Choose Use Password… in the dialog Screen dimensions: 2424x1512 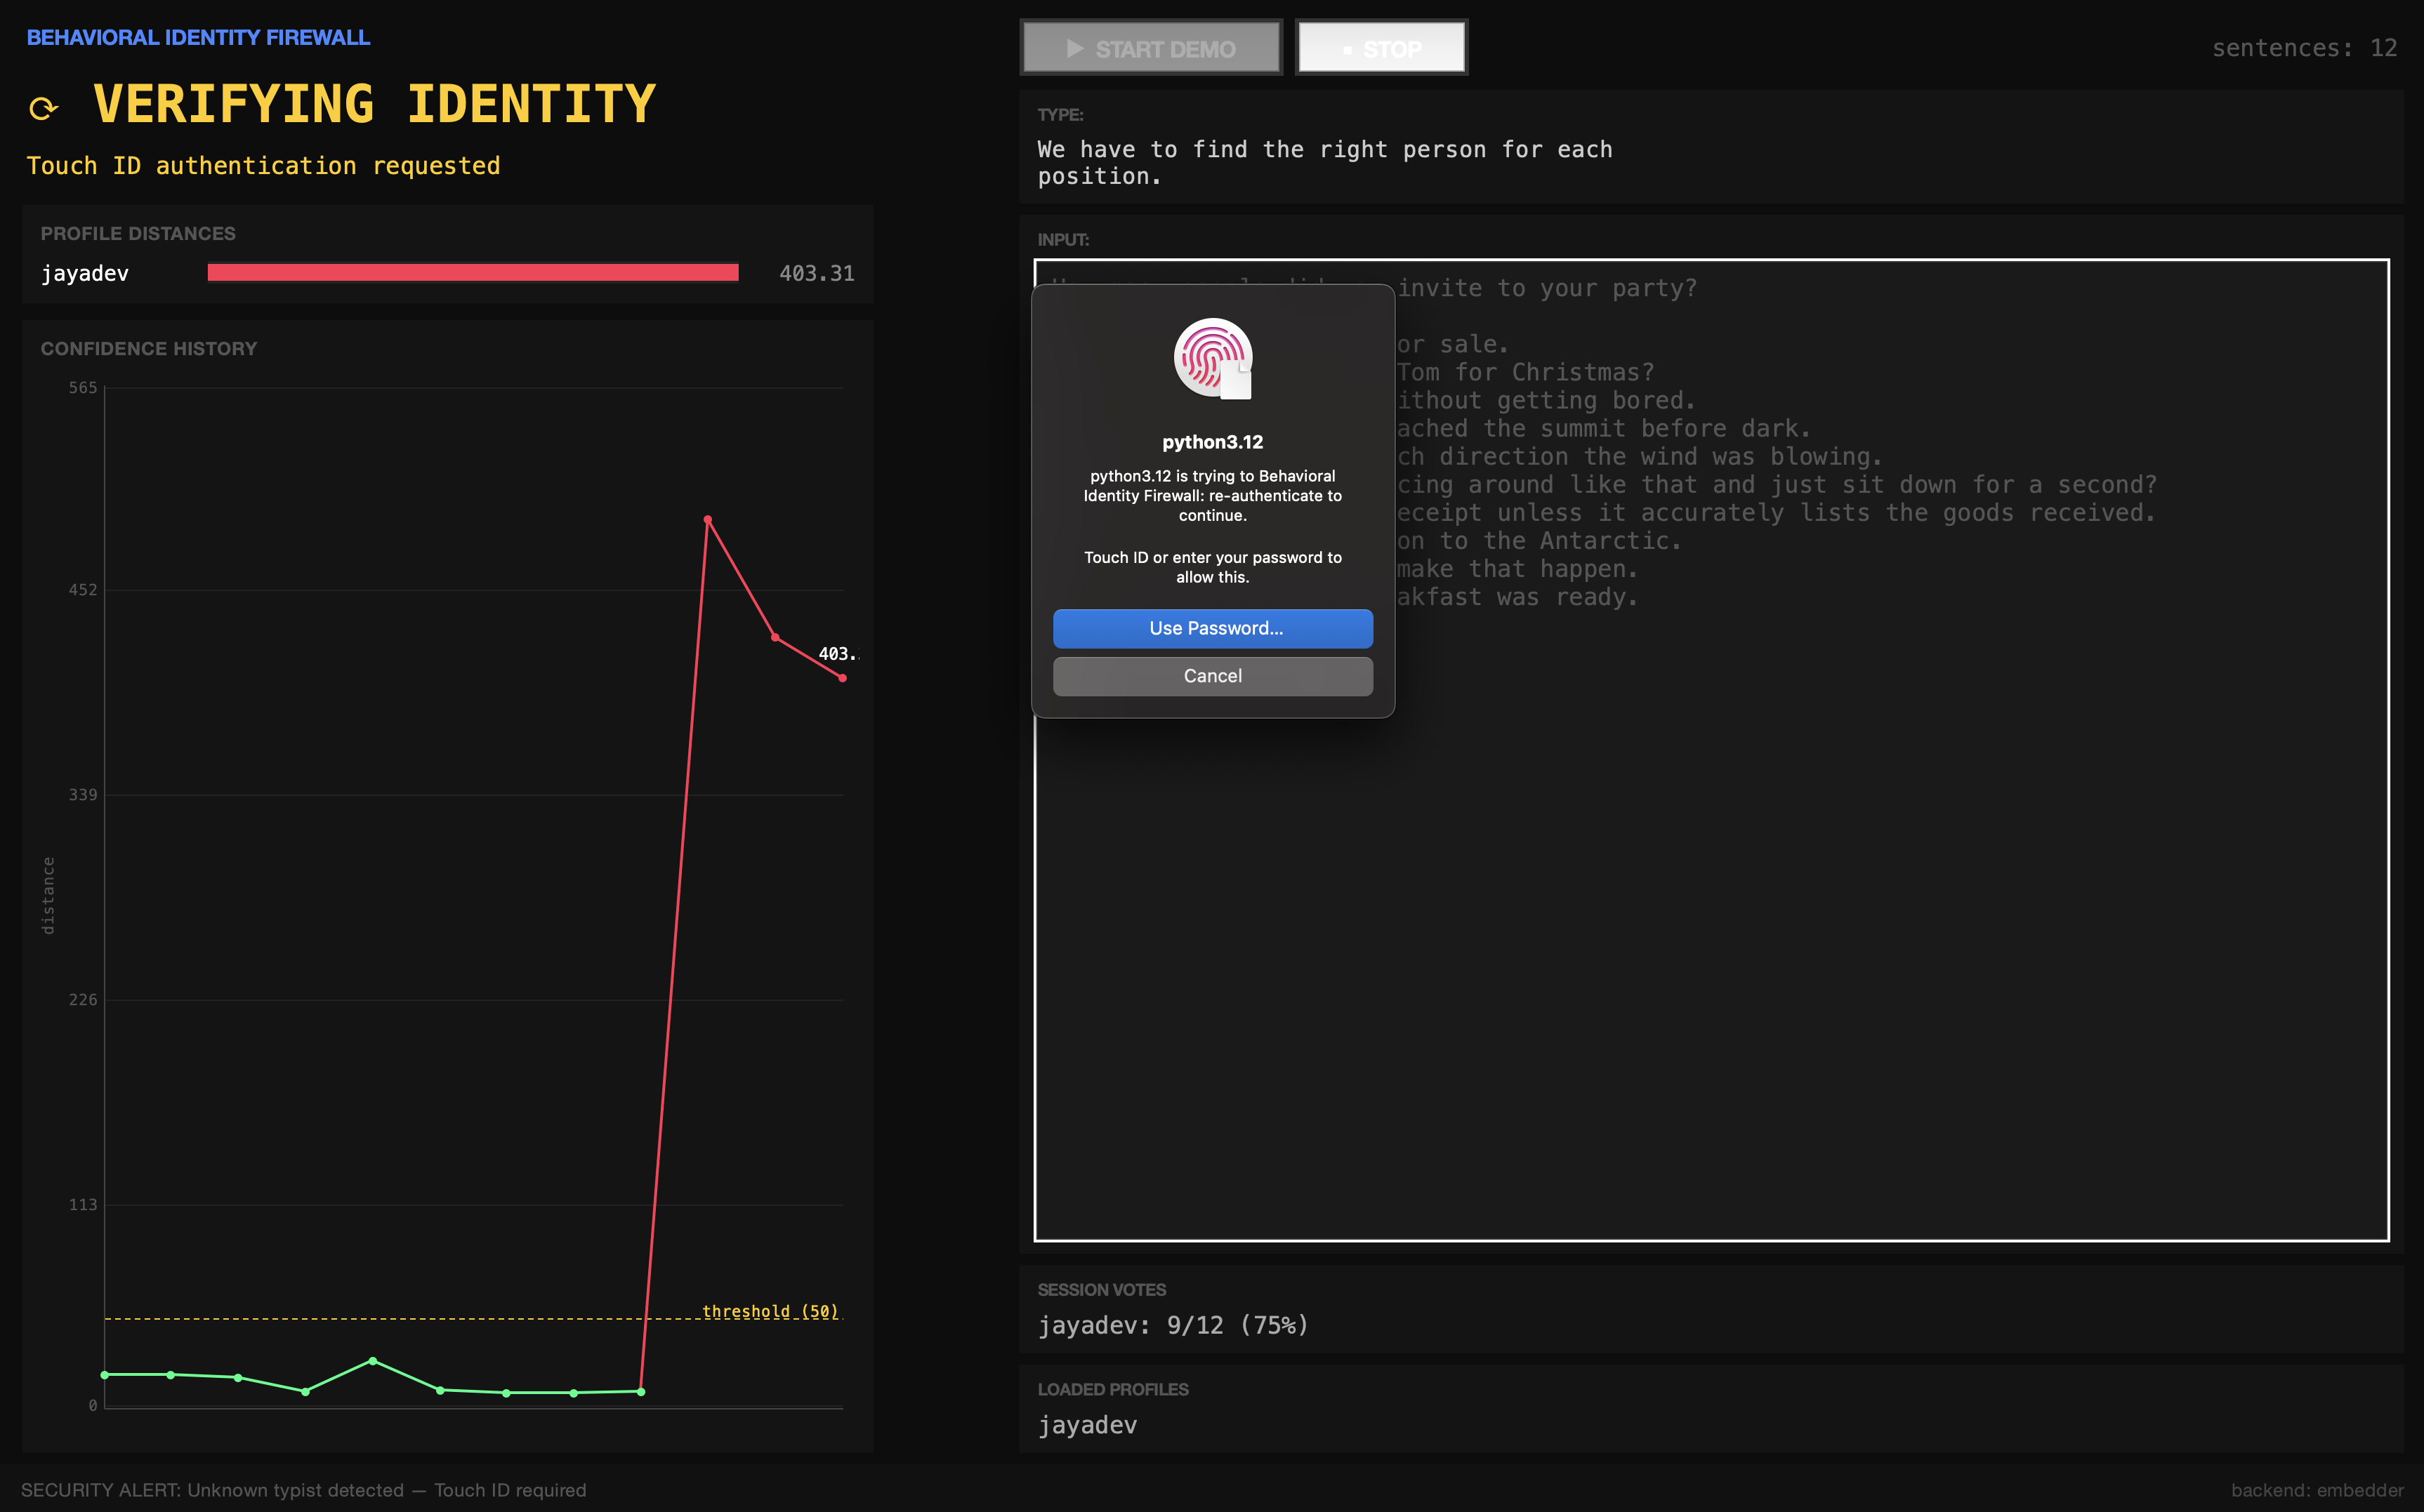[1213, 628]
